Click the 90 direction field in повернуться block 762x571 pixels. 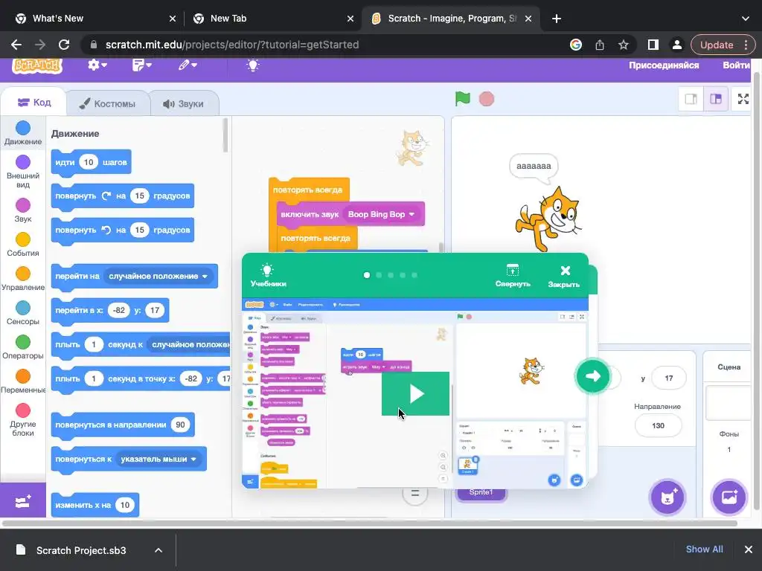click(x=180, y=425)
